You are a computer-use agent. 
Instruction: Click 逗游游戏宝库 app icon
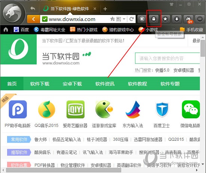[104, 109]
